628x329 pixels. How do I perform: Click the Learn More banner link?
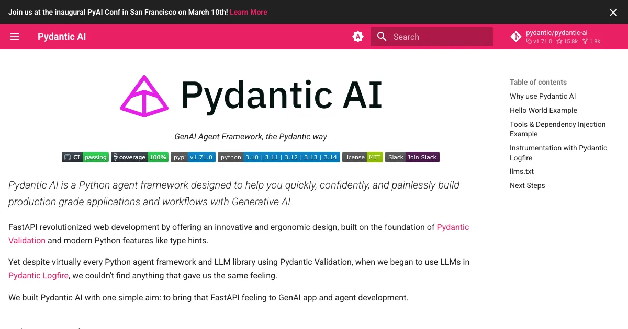248,12
